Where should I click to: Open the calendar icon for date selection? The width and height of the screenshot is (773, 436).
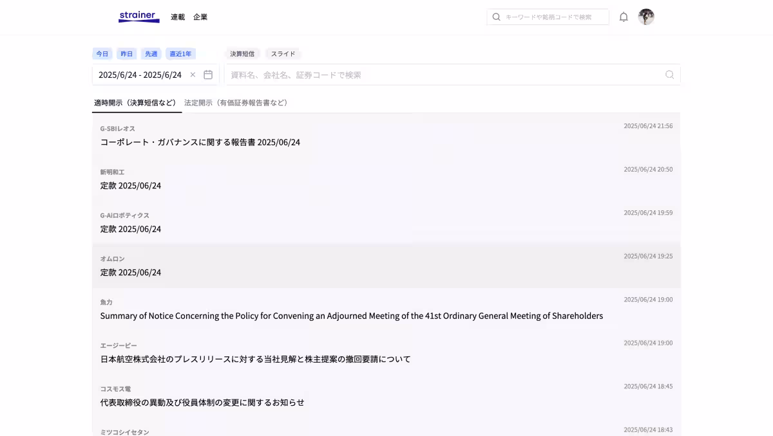[x=207, y=75]
